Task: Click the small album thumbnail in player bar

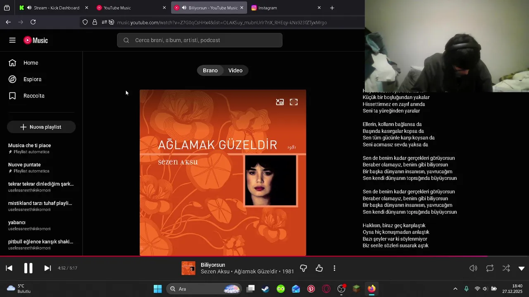Action: [x=188, y=268]
